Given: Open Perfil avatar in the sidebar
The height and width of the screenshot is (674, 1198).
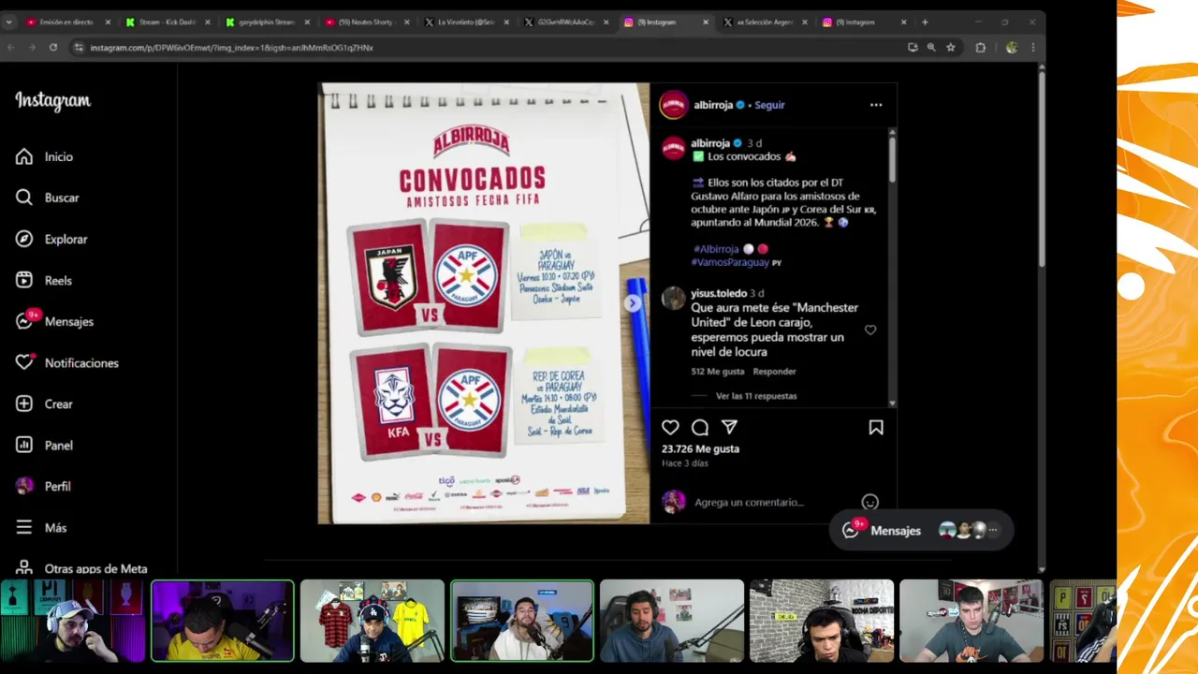Looking at the screenshot, I should 24,486.
